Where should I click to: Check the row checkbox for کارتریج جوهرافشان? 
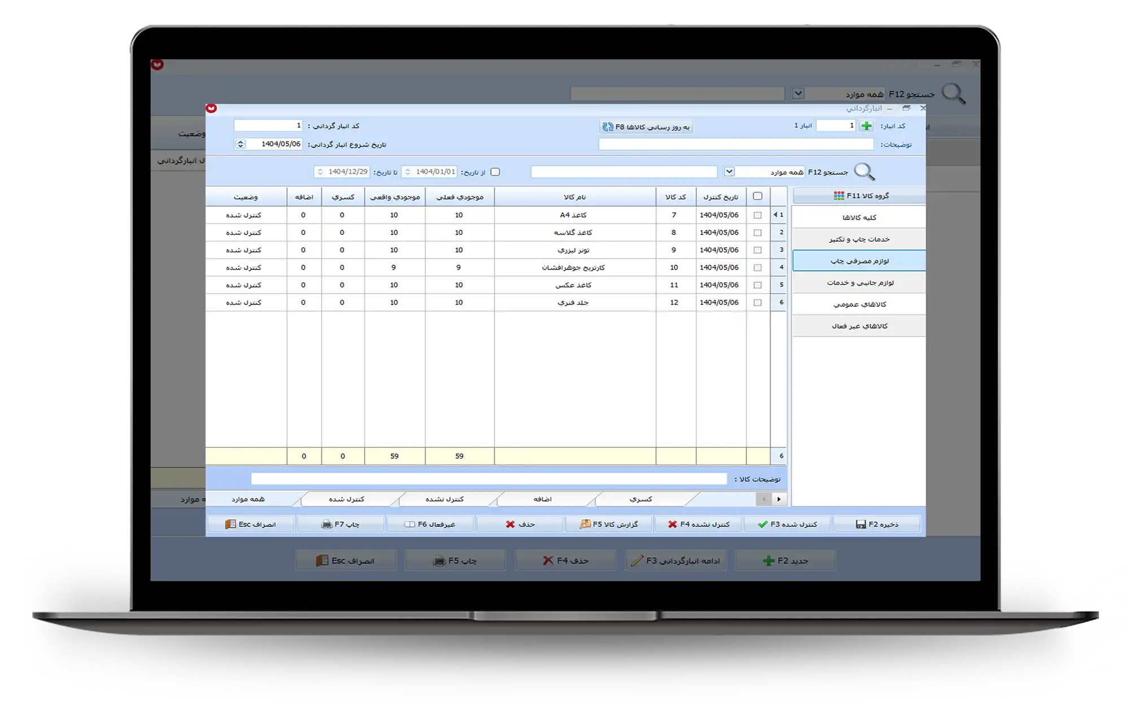(x=758, y=268)
